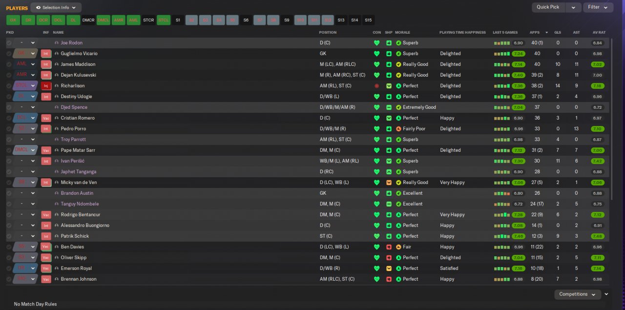Click Richarlison's Inj injury badge

(x=46, y=86)
